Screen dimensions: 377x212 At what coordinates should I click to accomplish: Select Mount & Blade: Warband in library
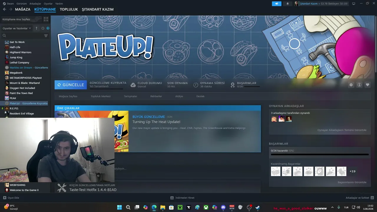[24, 83]
